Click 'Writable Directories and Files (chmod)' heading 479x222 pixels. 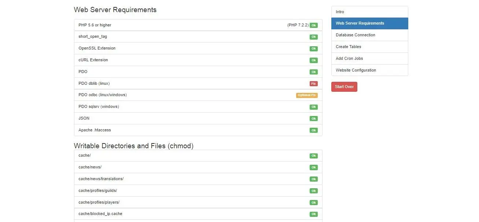(x=134, y=146)
